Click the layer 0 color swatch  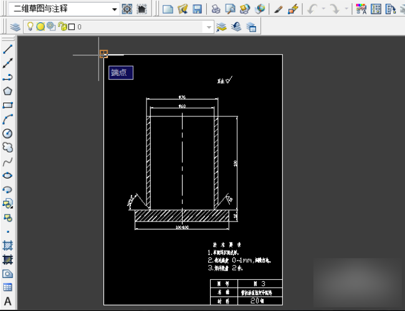(72, 27)
